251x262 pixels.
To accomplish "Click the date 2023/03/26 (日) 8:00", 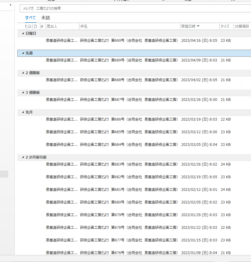I will [x=199, y=100].
